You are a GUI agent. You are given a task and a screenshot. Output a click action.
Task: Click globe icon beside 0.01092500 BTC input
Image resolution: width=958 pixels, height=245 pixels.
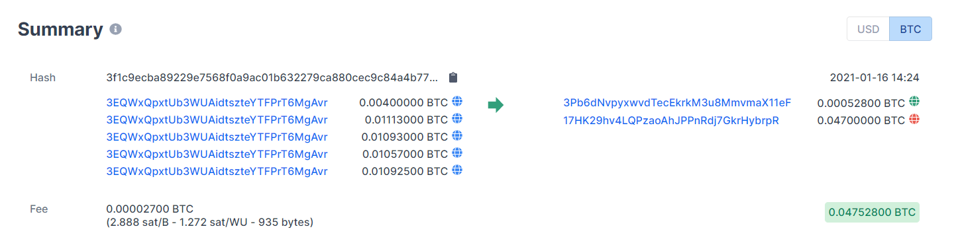456,170
